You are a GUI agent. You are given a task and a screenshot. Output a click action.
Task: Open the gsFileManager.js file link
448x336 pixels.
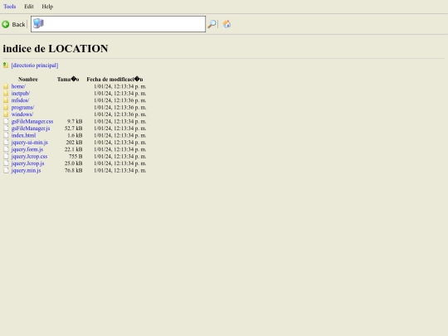click(31, 129)
